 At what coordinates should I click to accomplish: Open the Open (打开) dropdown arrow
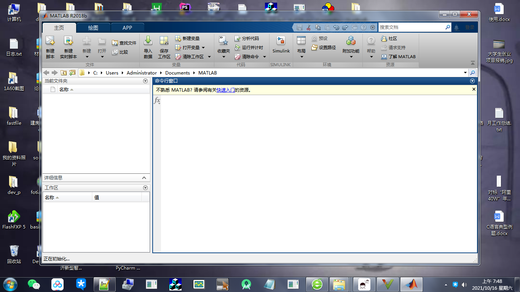(102, 57)
